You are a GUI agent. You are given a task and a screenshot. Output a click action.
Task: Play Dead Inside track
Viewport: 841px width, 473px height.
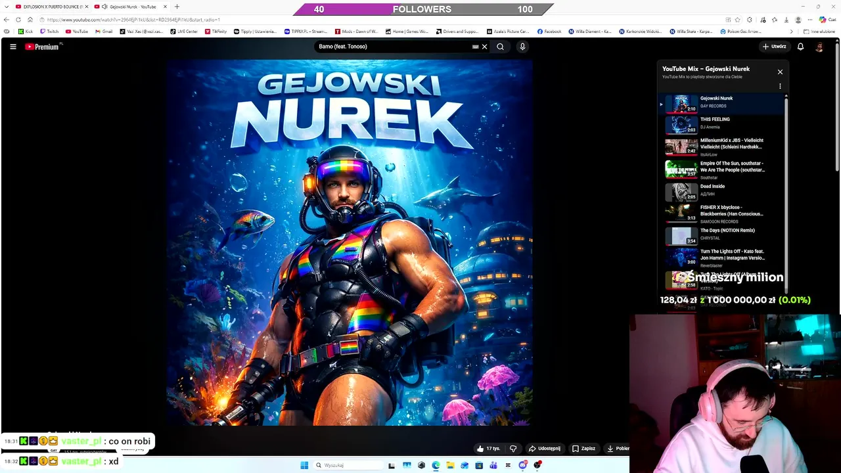click(x=721, y=192)
